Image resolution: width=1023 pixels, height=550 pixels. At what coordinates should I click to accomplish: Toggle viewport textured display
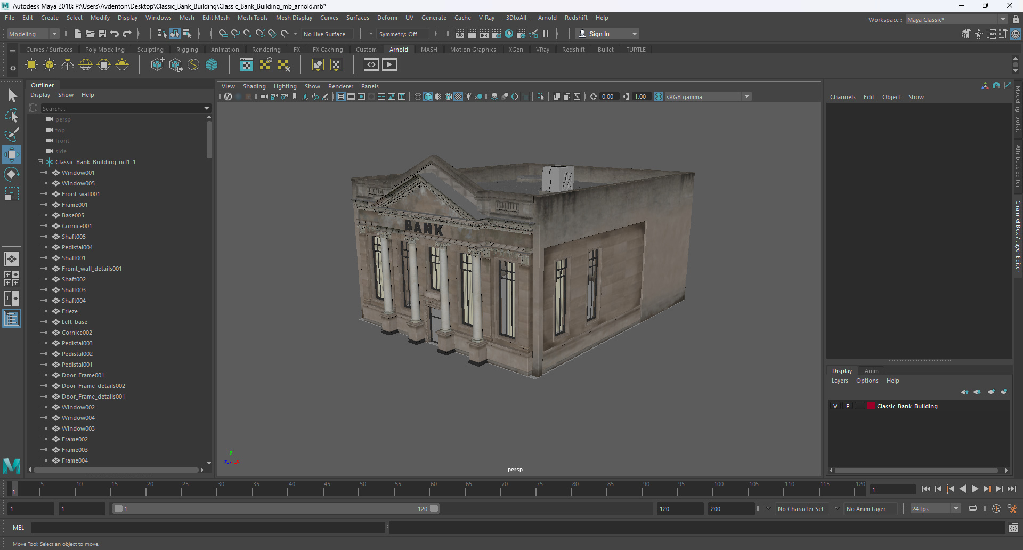458,96
